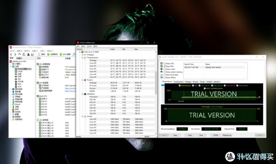This screenshot has height=164, width=276.
Task: Click AIDA64 v6.33 root tree icon
Action: (x=11, y=61)
